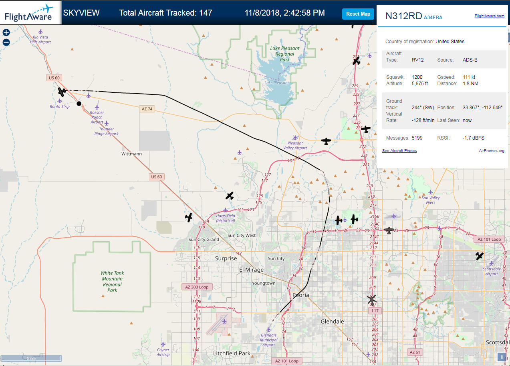Click the squawk value 1200
Image resolution: width=510 pixels, height=366 pixels.
coord(417,77)
